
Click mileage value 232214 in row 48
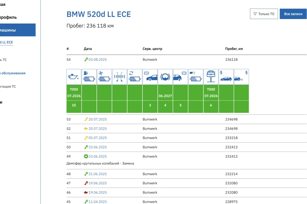coord(231,174)
